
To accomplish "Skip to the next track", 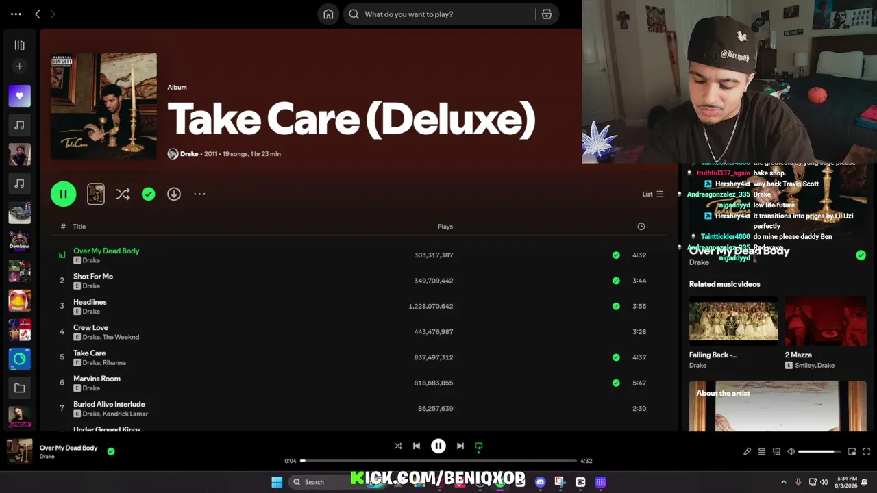I will pyautogui.click(x=460, y=446).
